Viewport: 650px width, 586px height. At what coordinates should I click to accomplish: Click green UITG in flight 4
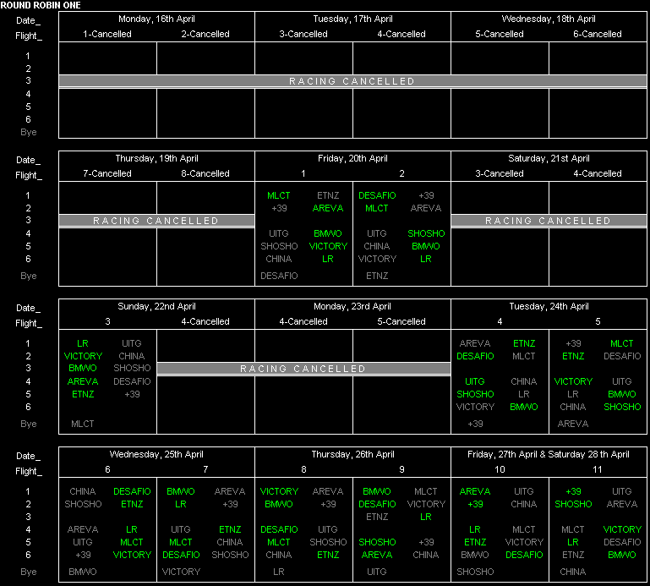coord(475,381)
